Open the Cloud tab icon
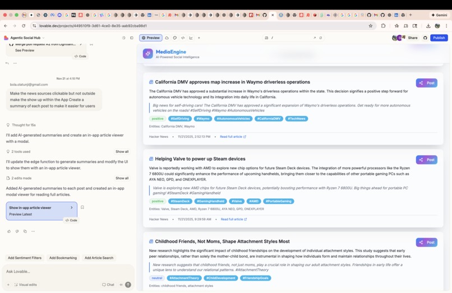452x293 pixels. pos(167,38)
